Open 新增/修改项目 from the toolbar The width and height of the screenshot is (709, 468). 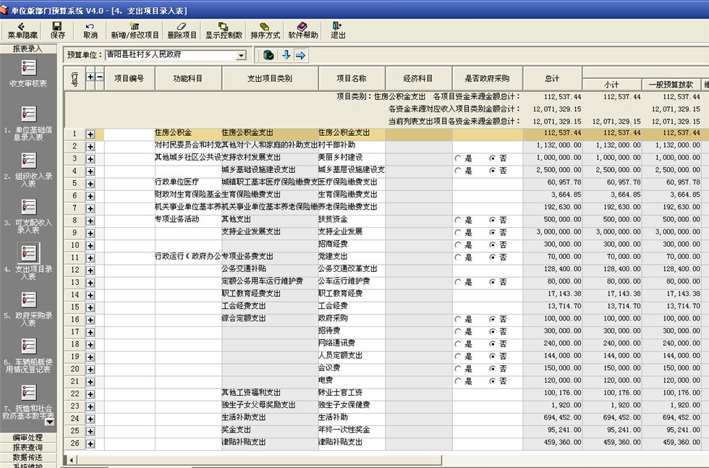(x=134, y=30)
